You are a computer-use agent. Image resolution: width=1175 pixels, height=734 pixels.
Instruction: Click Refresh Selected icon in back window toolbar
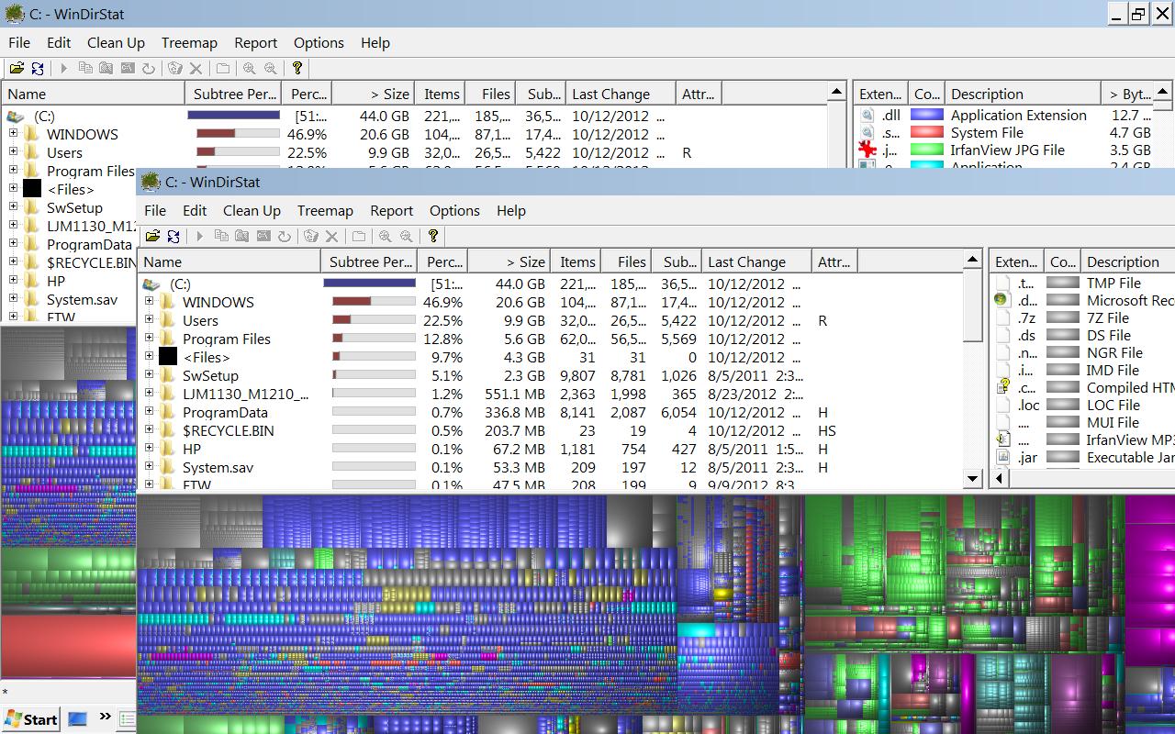149,68
